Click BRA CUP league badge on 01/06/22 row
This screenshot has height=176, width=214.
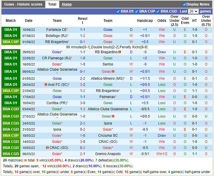click(x=11, y=42)
